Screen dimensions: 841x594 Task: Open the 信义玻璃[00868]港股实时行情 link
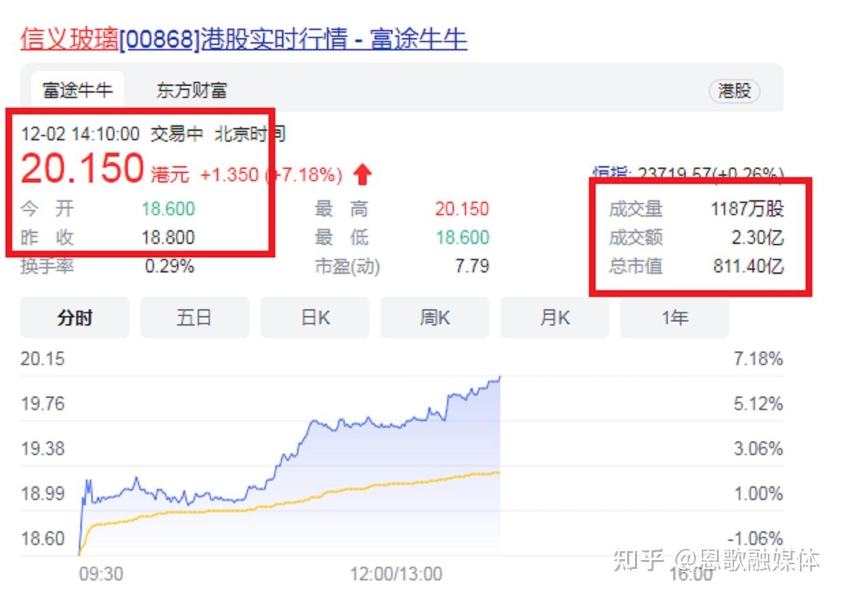point(244,39)
